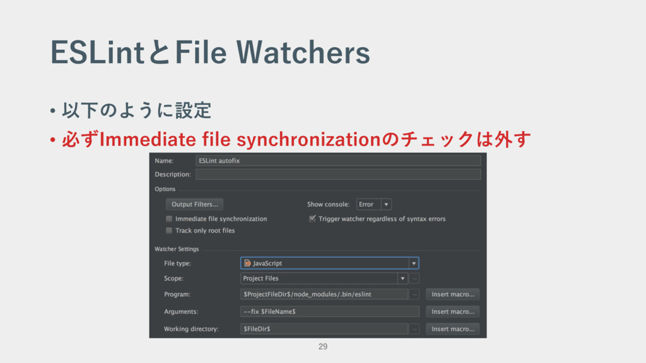The height and width of the screenshot is (363, 646).
Task: Click the Scope dropdown arrow
Action: click(402, 279)
